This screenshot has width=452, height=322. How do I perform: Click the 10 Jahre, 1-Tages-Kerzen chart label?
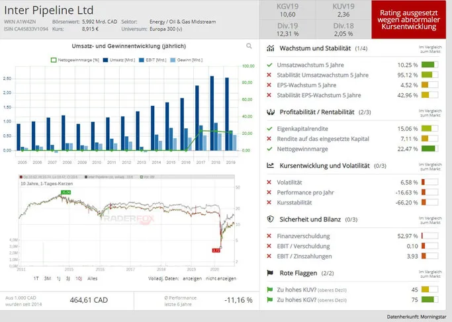(47, 183)
